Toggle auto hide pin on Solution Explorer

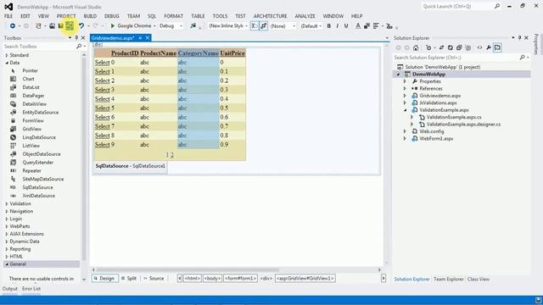[519, 37]
